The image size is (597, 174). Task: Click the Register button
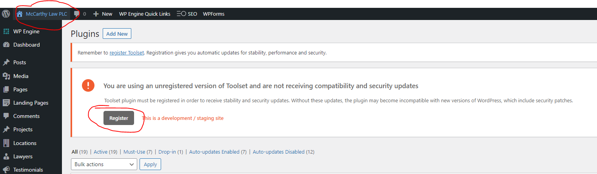pyautogui.click(x=119, y=118)
